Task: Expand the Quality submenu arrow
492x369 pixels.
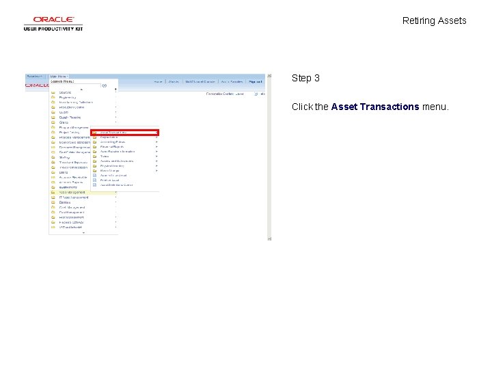Action: click(x=115, y=112)
